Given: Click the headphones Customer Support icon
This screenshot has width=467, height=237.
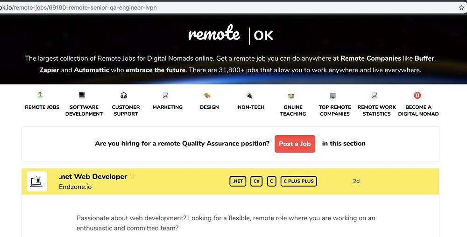Looking at the screenshot, I should tap(124, 96).
